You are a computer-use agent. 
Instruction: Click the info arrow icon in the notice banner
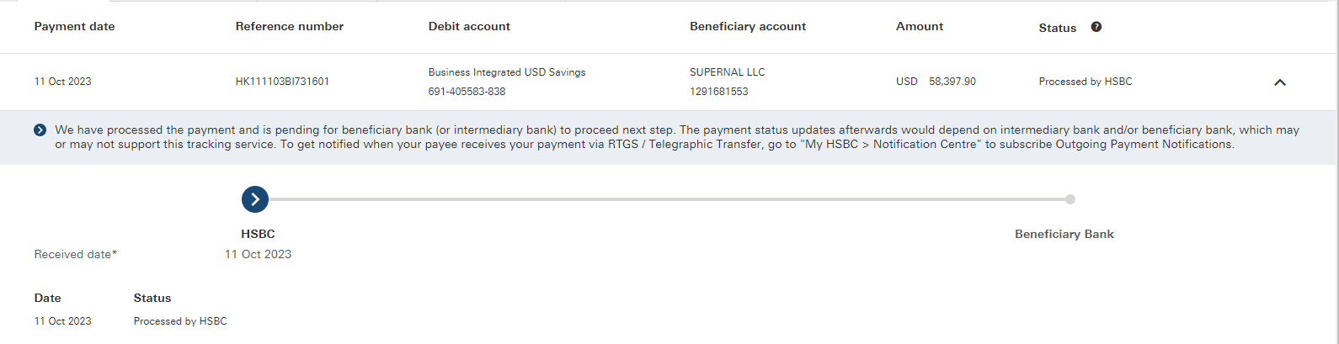tap(40, 130)
